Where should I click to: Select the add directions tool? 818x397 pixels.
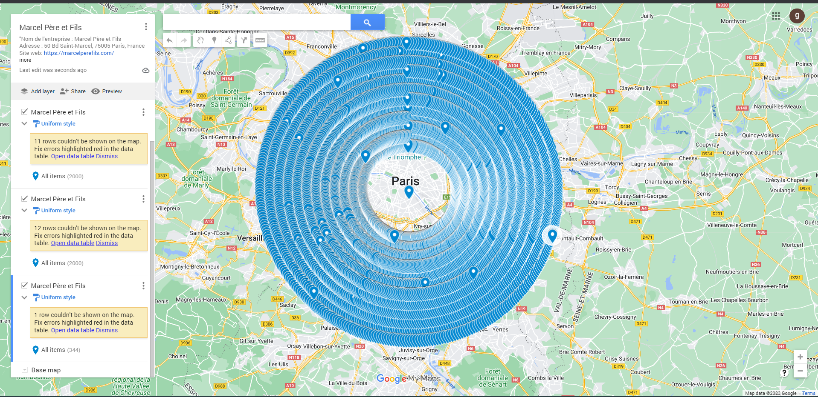coord(244,40)
